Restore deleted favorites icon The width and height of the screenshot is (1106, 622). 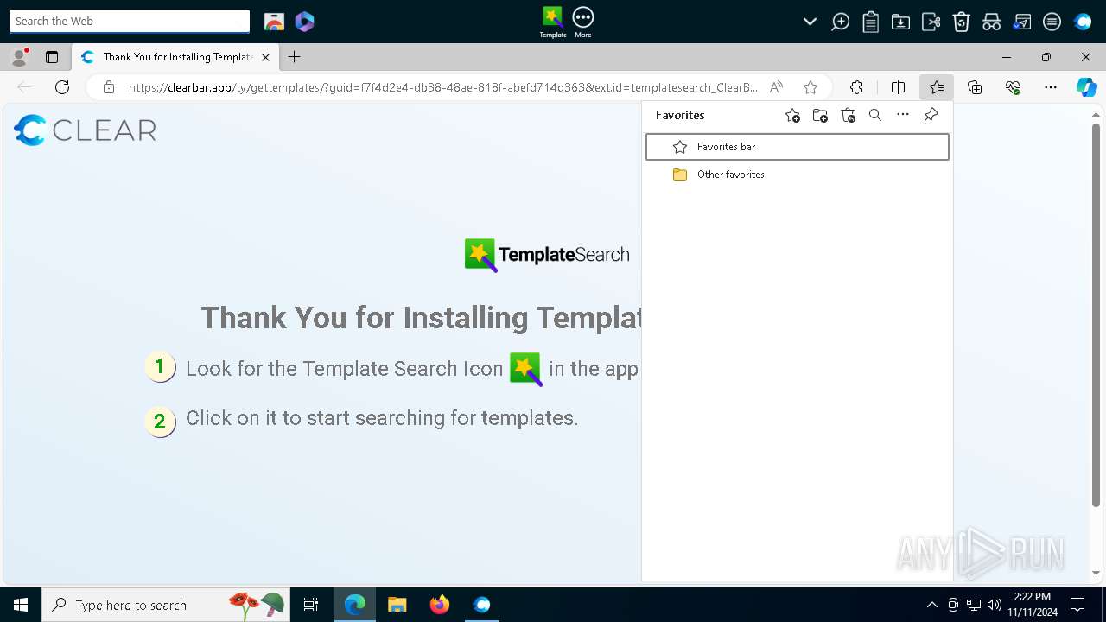click(x=848, y=115)
